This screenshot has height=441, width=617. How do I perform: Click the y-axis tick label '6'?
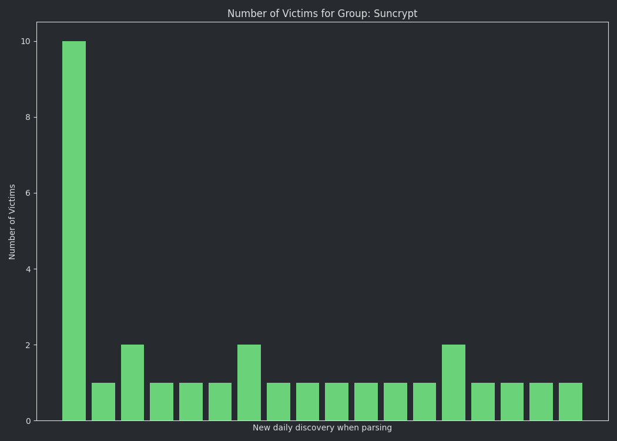28,193
